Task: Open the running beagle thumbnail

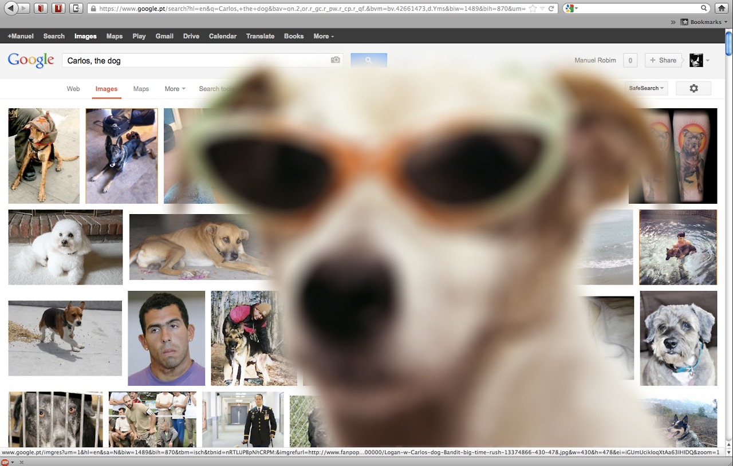Action: tap(65, 338)
